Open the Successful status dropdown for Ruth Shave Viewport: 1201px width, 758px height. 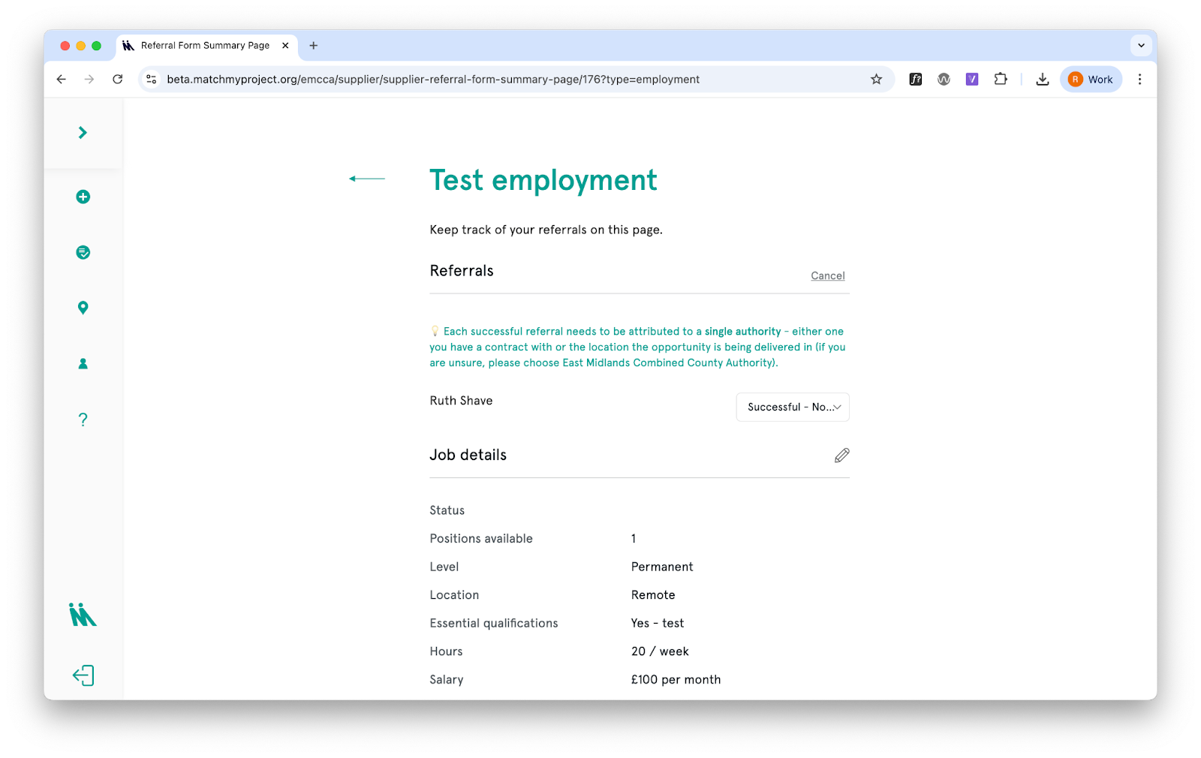pyautogui.click(x=793, y=408)
